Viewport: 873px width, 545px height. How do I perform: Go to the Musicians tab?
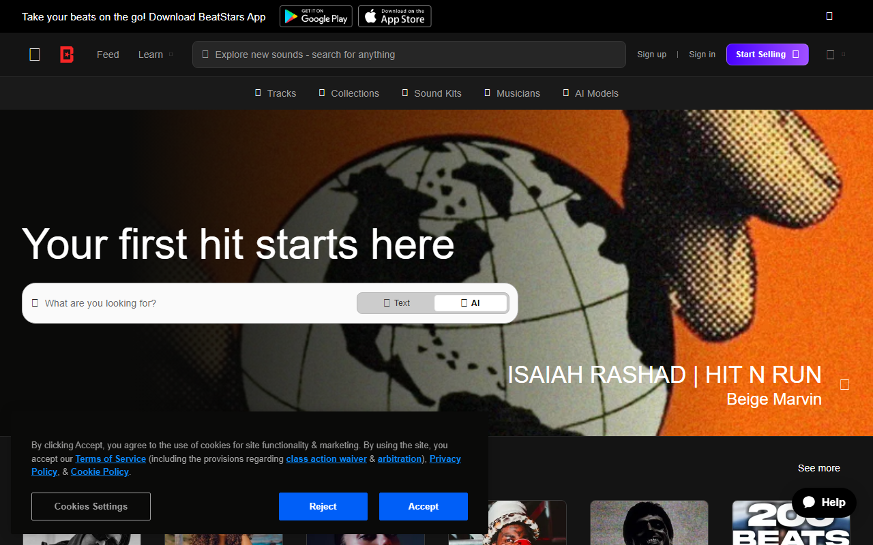coord(512,93)
